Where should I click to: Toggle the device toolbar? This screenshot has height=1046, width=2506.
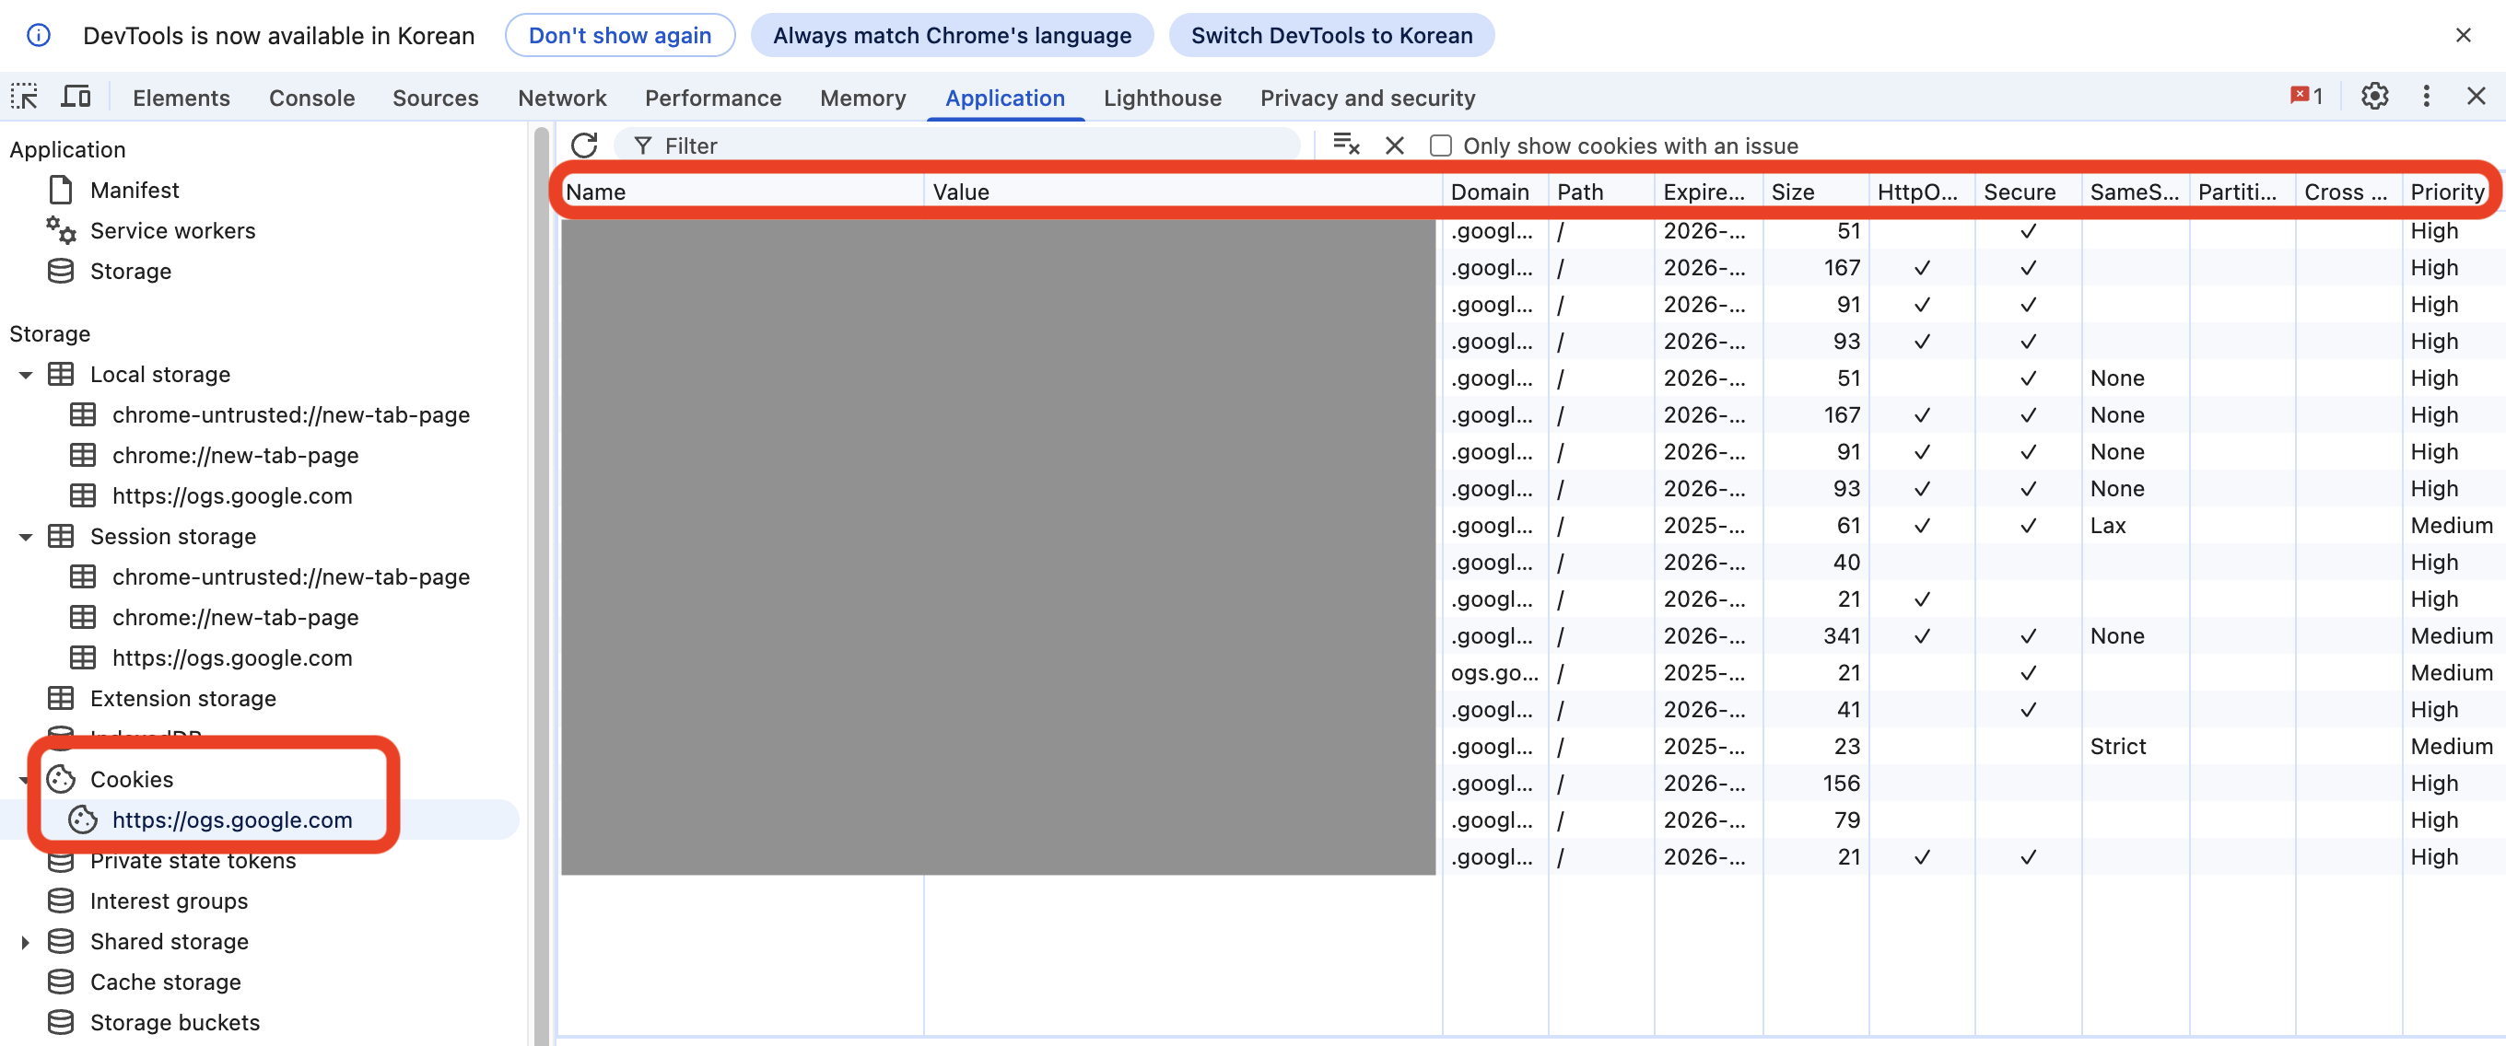[x=76, y=97]
